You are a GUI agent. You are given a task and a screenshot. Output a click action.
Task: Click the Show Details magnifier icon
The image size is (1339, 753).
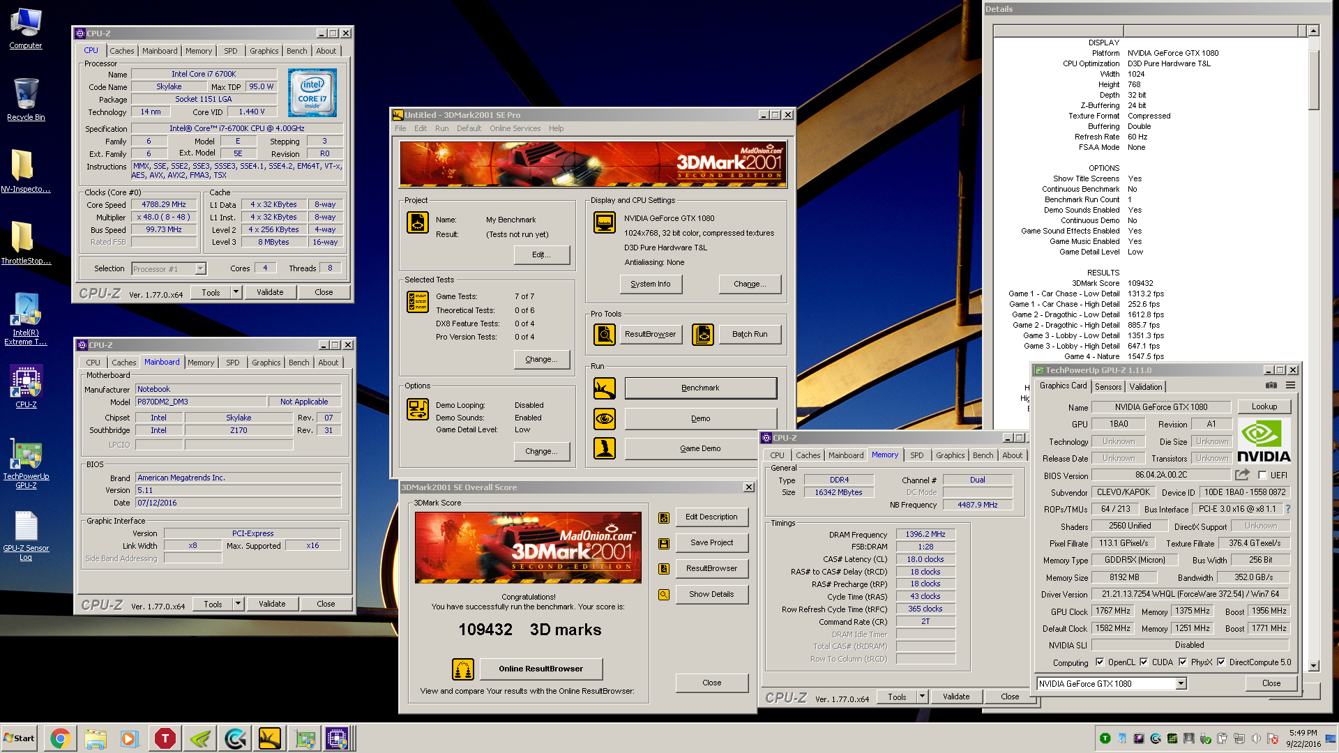(664, 595)
